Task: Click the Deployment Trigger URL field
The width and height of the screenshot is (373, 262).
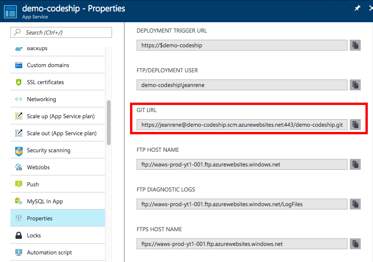Action: pos(242,45)
